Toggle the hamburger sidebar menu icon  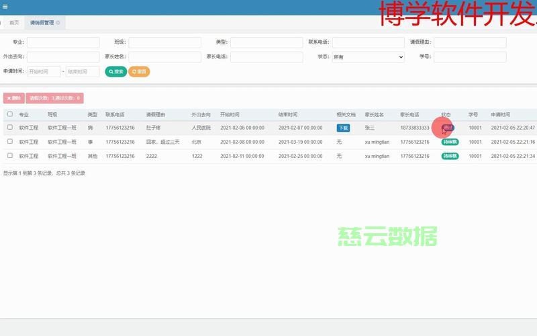5,7
